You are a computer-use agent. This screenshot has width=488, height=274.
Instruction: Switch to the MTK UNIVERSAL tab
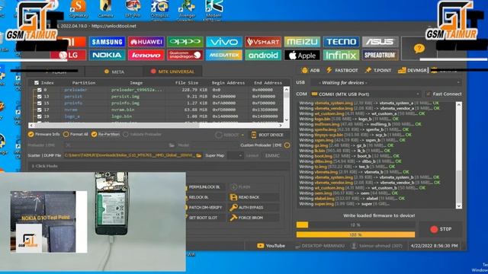point(172,72)
